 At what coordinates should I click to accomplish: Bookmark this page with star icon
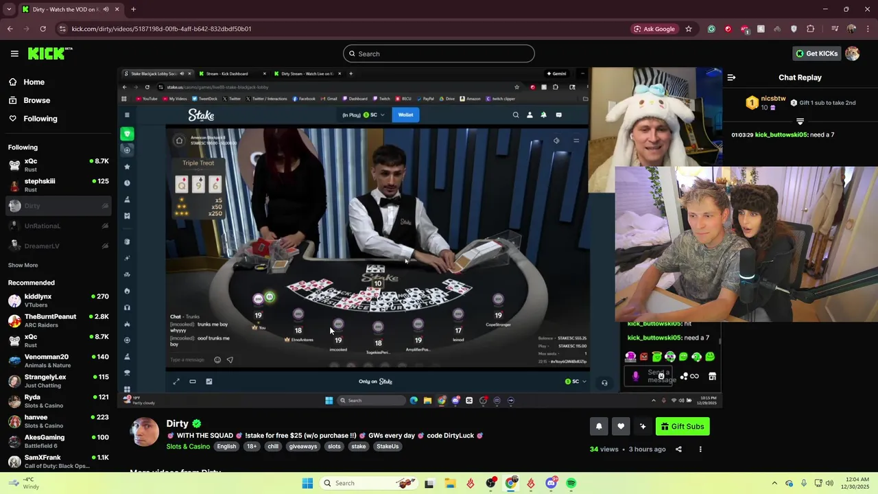[x=689, y=29]
